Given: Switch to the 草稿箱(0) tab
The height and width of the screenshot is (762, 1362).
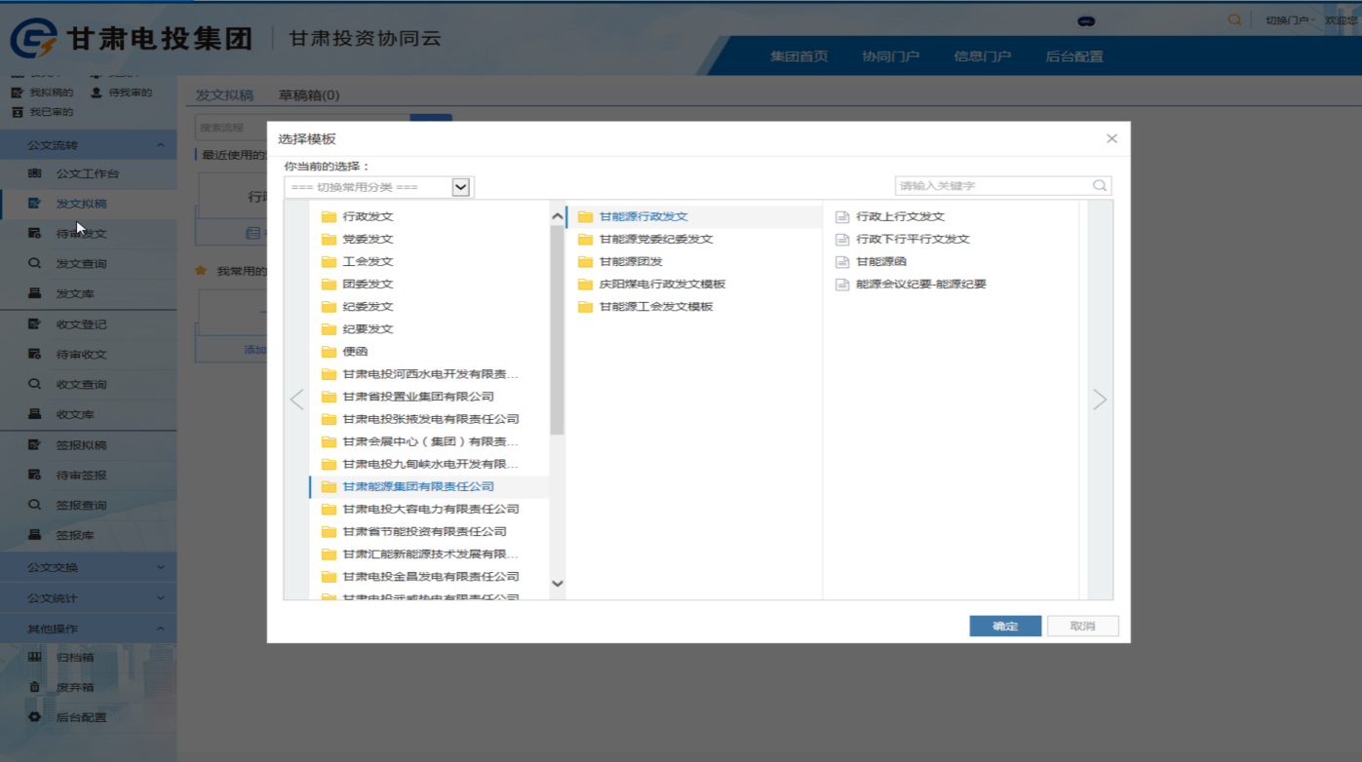Looking at the screenshot, I should point(309,95).
